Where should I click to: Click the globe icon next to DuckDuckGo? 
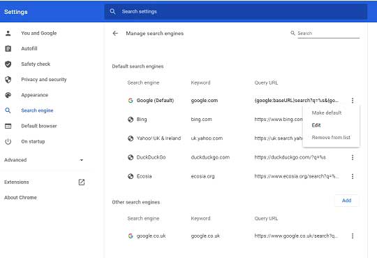[131, 157]
